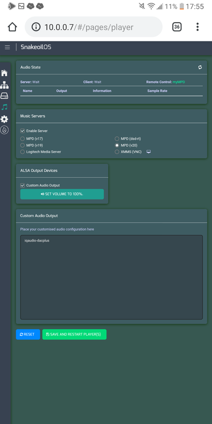Select the MPD (v19) radio option
This screenshot has width=212, height=424.
point(23,145)
